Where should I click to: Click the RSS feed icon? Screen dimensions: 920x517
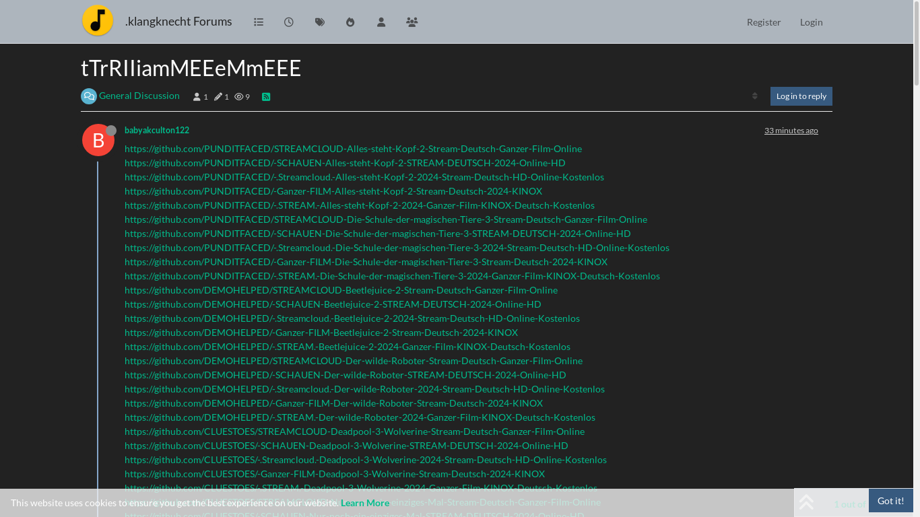click(x=266, y=97)
